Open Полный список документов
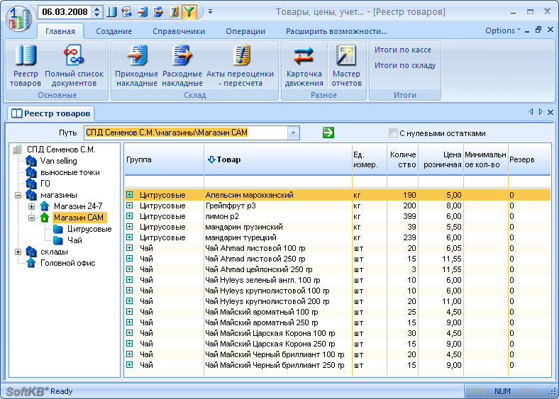This screenshot has width=559, height=399. (74, 66)
